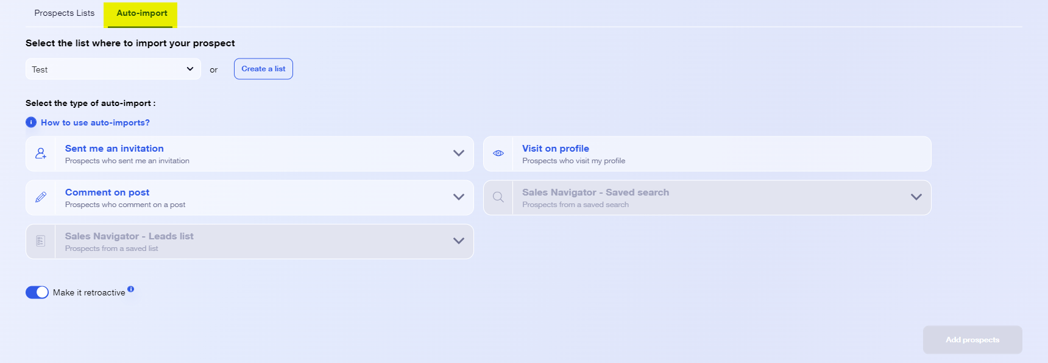This screenshot has height=363, width=1048.
Task: Open the How to use auto-imports link
Action: tap(95, 122)
